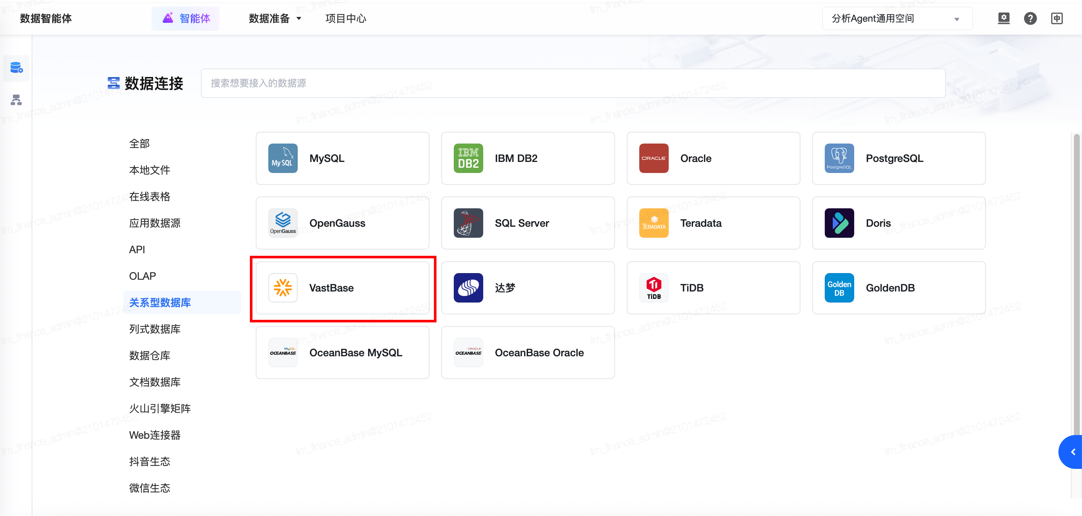
Task: Choose the OceanBase Oracle label text
Action: 539,353
